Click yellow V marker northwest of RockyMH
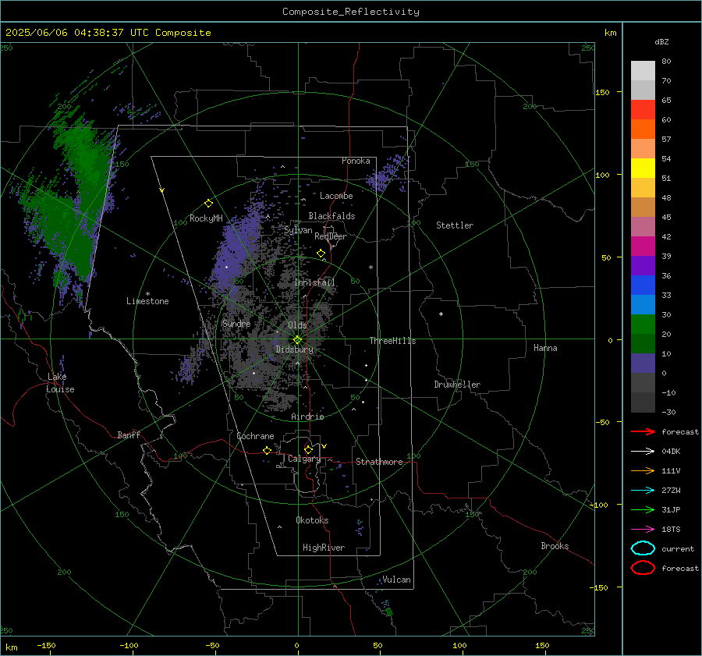This screenshot has width=702, height=656. 162,191
